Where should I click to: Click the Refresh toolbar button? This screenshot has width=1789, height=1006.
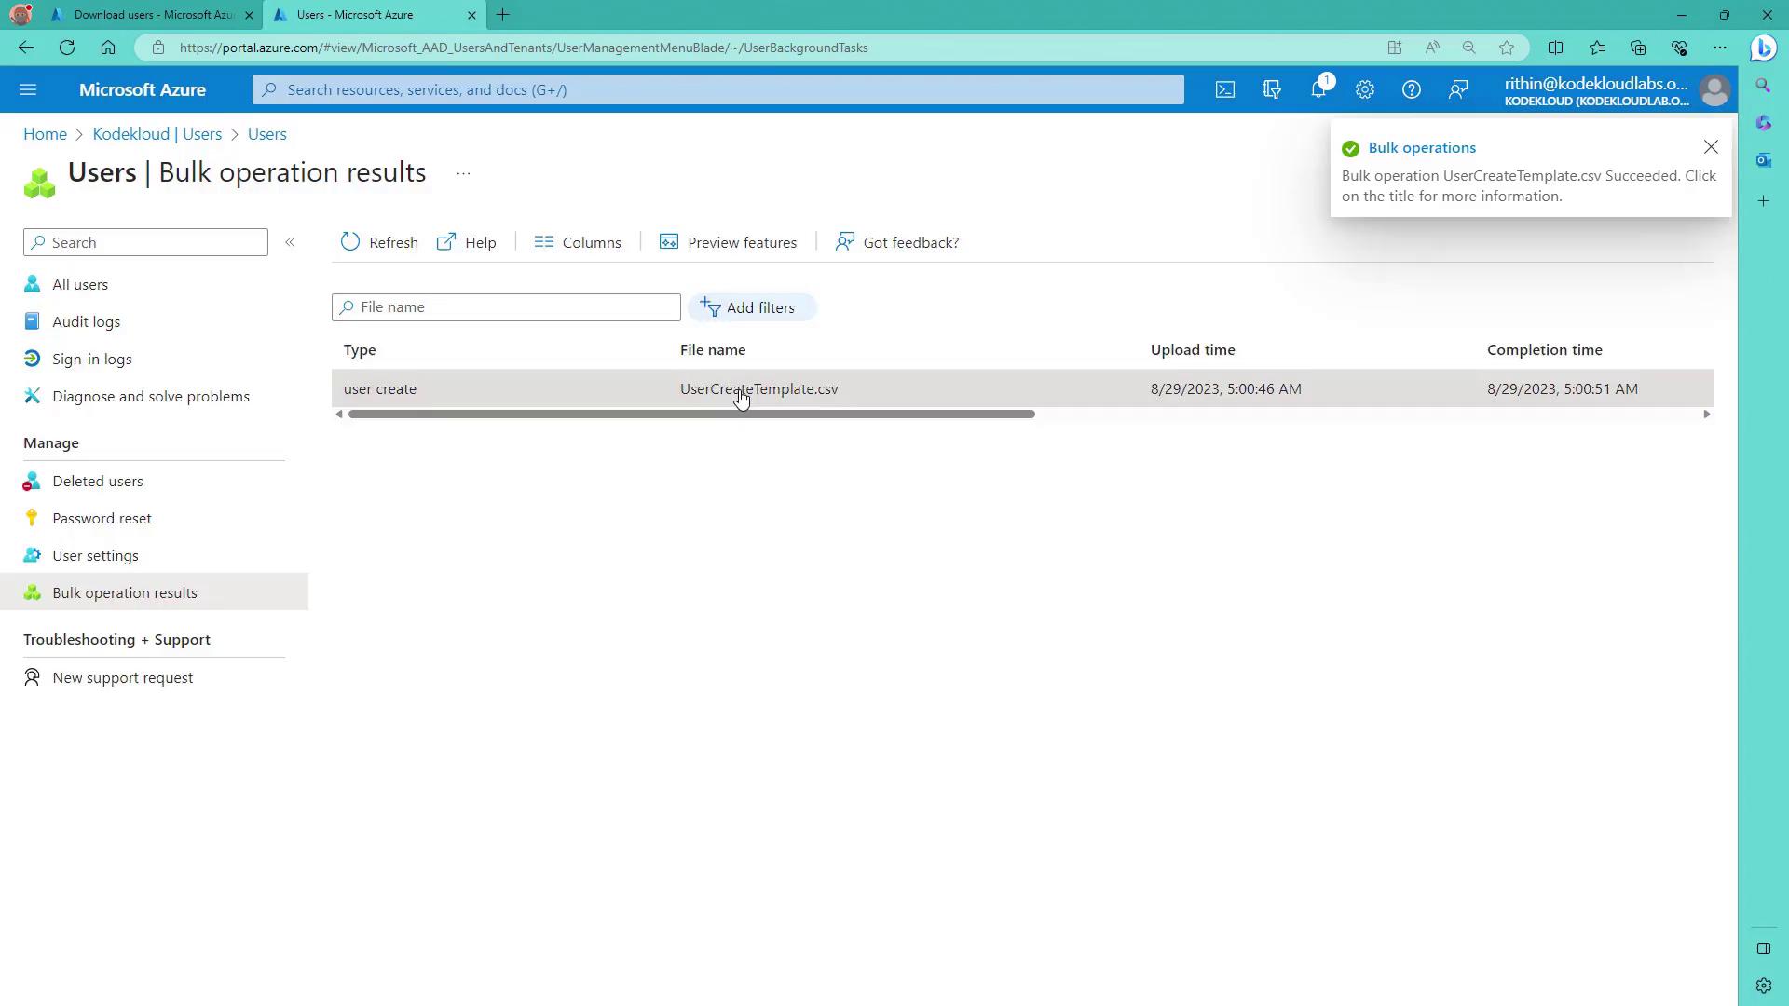[379, 242]
